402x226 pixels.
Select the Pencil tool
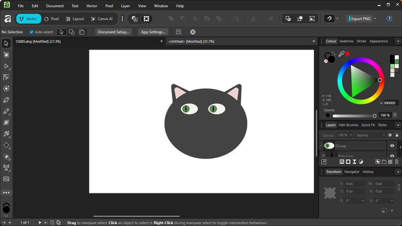[6, 111]
